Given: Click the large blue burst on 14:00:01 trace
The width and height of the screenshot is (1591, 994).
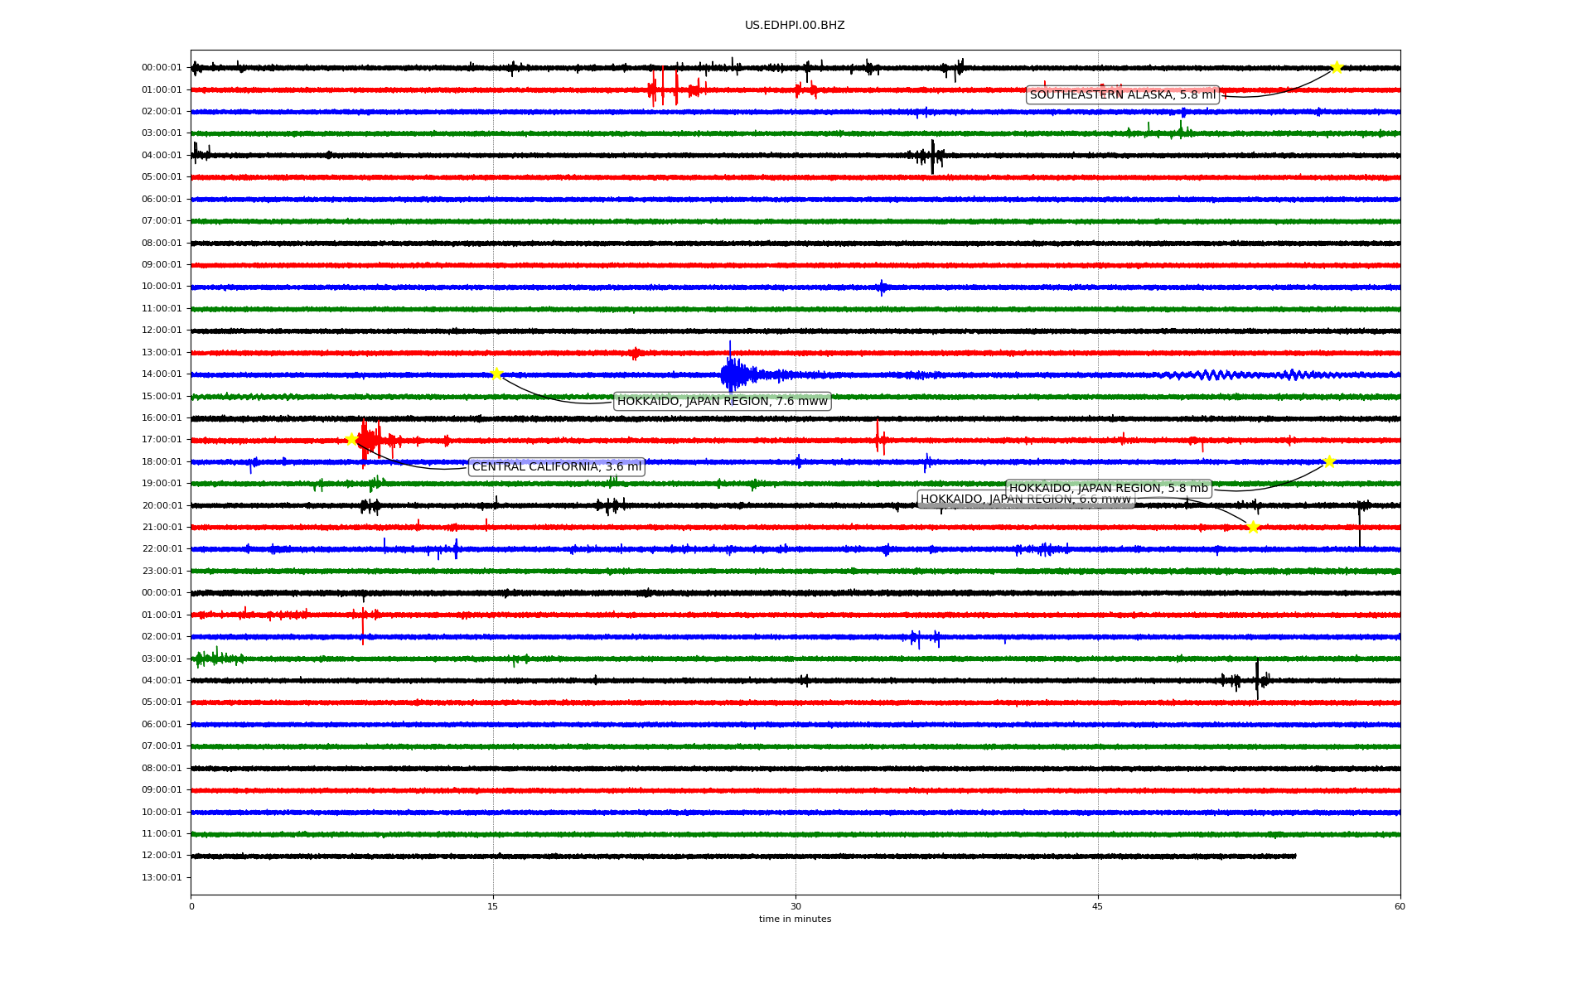Looking at the screenshot, I should (732, 374).
